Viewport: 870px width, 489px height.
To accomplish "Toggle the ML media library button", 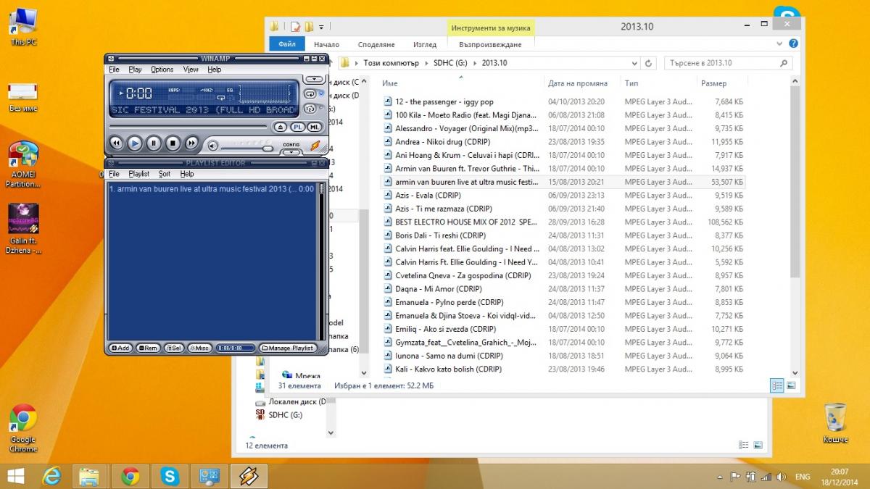I will 315,128.
